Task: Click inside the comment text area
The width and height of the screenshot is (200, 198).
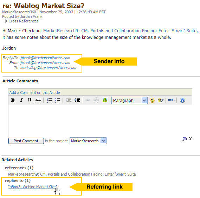Action: 100,121
